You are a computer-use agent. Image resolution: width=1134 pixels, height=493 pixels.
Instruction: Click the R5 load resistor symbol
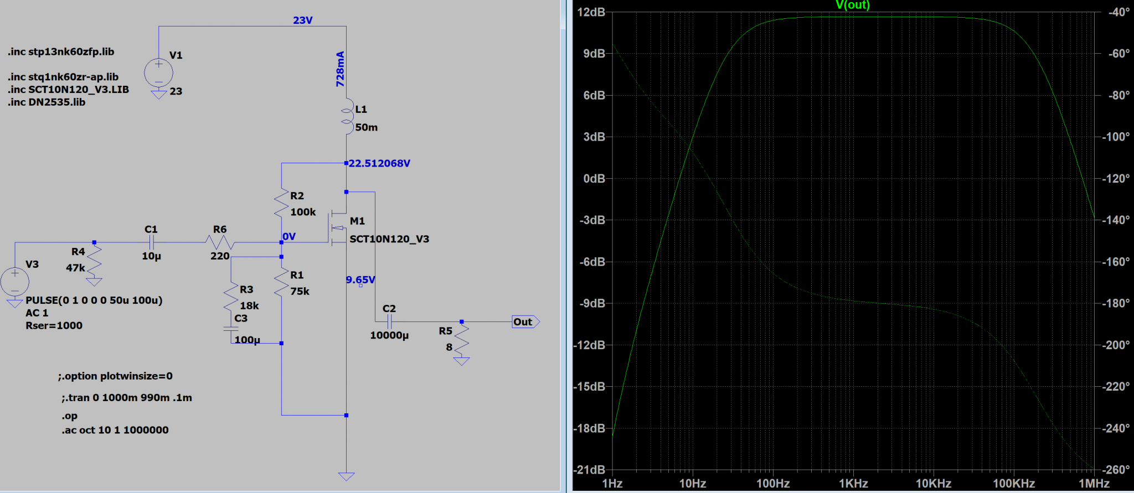click(x=461, y=339)
